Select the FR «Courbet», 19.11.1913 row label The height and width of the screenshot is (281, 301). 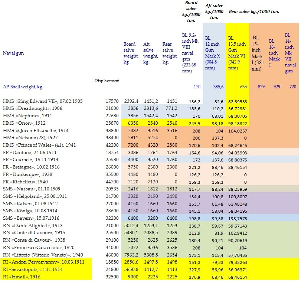tap(30, 160)
